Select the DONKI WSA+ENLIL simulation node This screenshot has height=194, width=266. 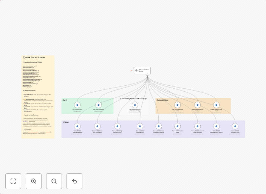[97, 126]
